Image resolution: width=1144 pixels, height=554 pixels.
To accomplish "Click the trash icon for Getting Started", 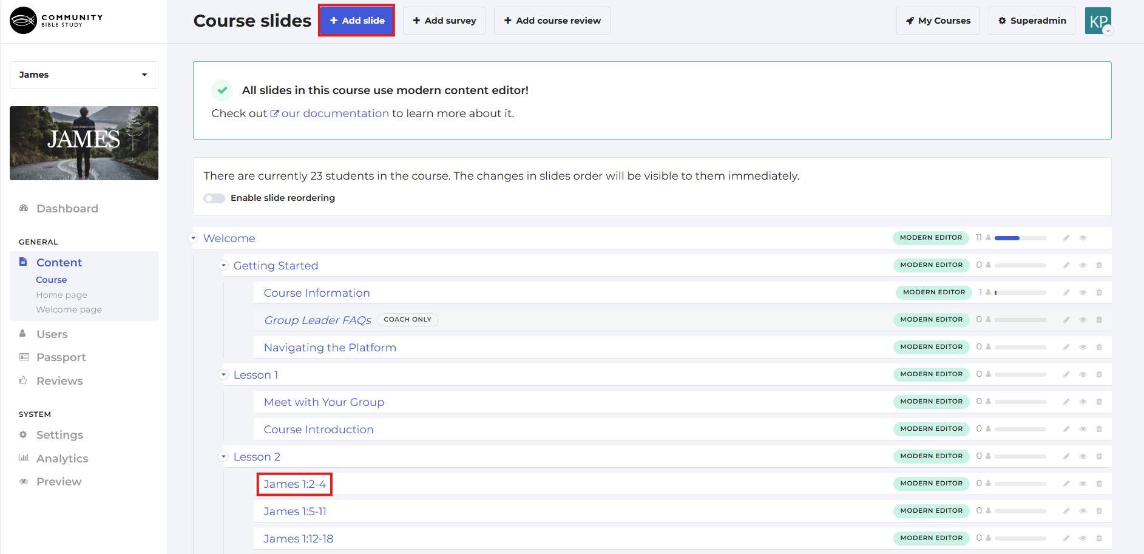I will (x=1099, y=265).
